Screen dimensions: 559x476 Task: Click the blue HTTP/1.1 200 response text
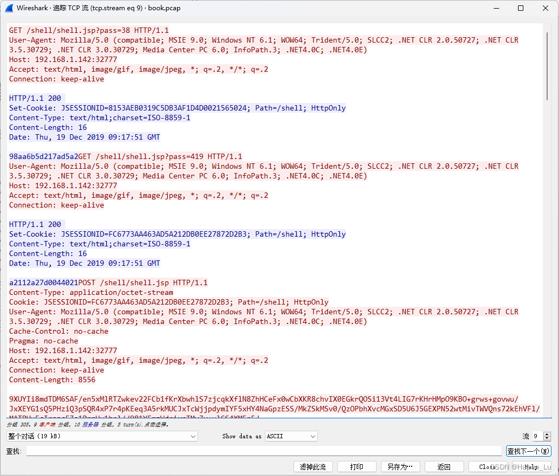[x=36, y=98]
